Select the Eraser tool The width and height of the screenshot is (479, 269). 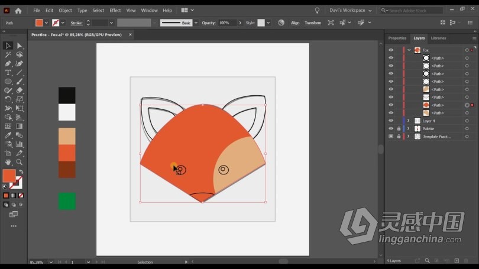20,90
